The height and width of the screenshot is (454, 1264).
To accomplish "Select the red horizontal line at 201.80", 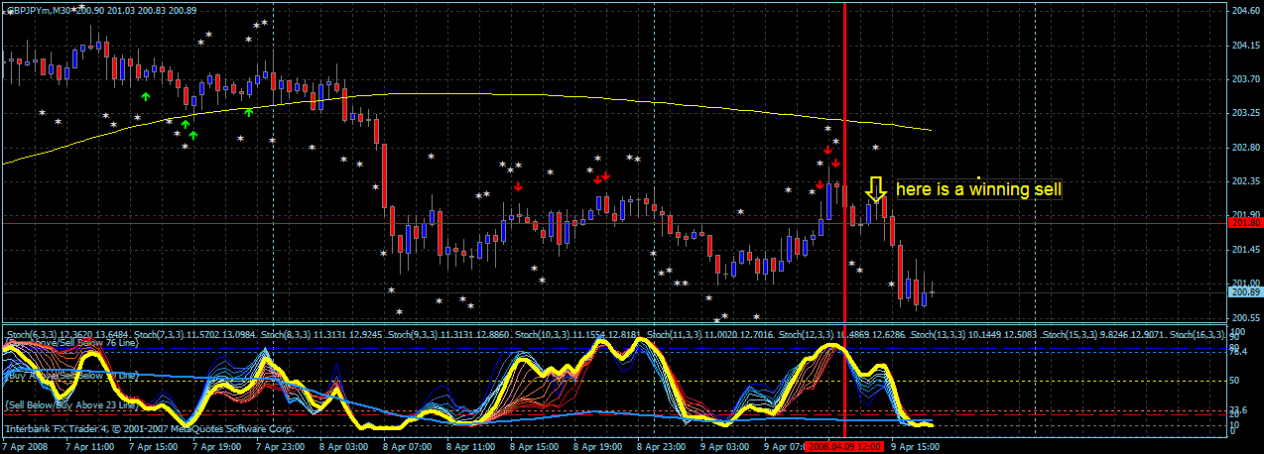I will 615,223.
